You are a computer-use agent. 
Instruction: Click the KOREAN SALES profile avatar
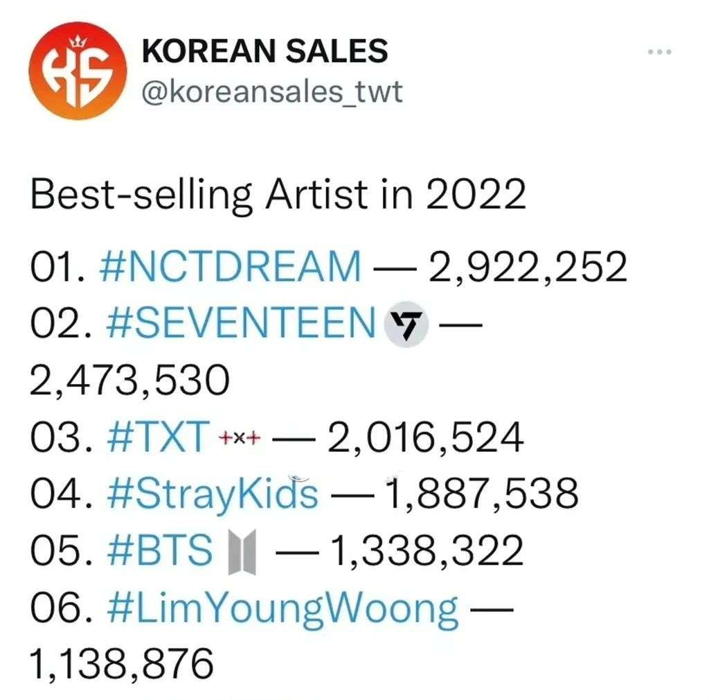click(x=78, y=68)
